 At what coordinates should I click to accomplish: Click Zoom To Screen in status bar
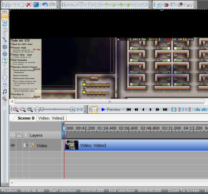point(184,191)
